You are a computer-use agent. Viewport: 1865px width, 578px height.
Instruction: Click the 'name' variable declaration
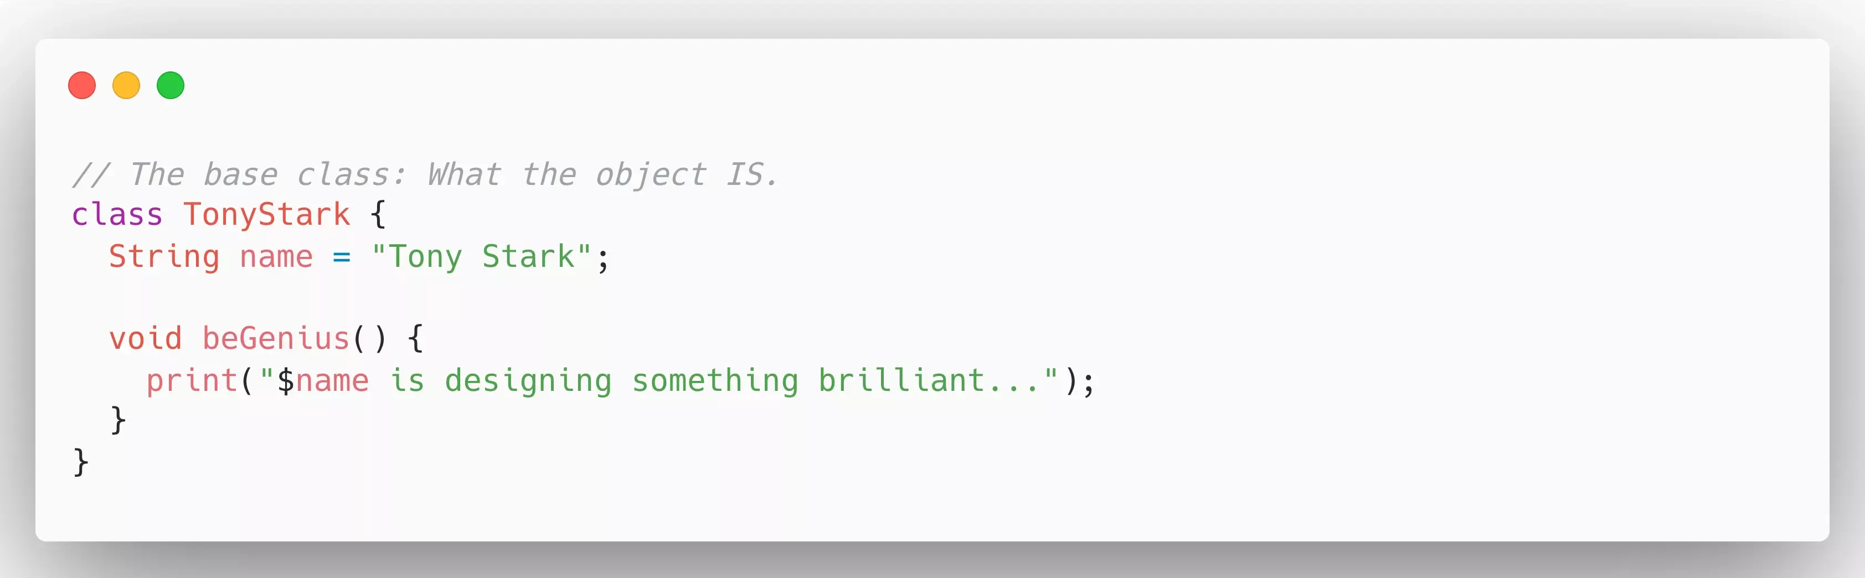(276, 257)
